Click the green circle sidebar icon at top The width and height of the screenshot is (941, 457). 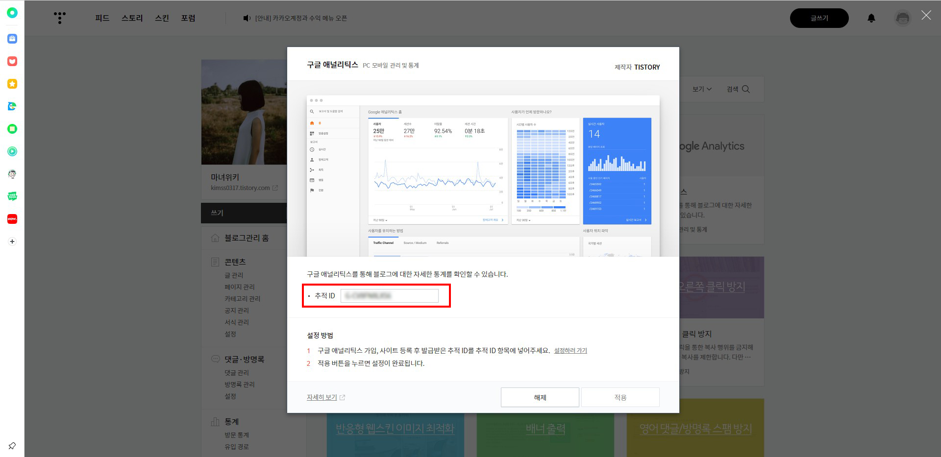12,13
